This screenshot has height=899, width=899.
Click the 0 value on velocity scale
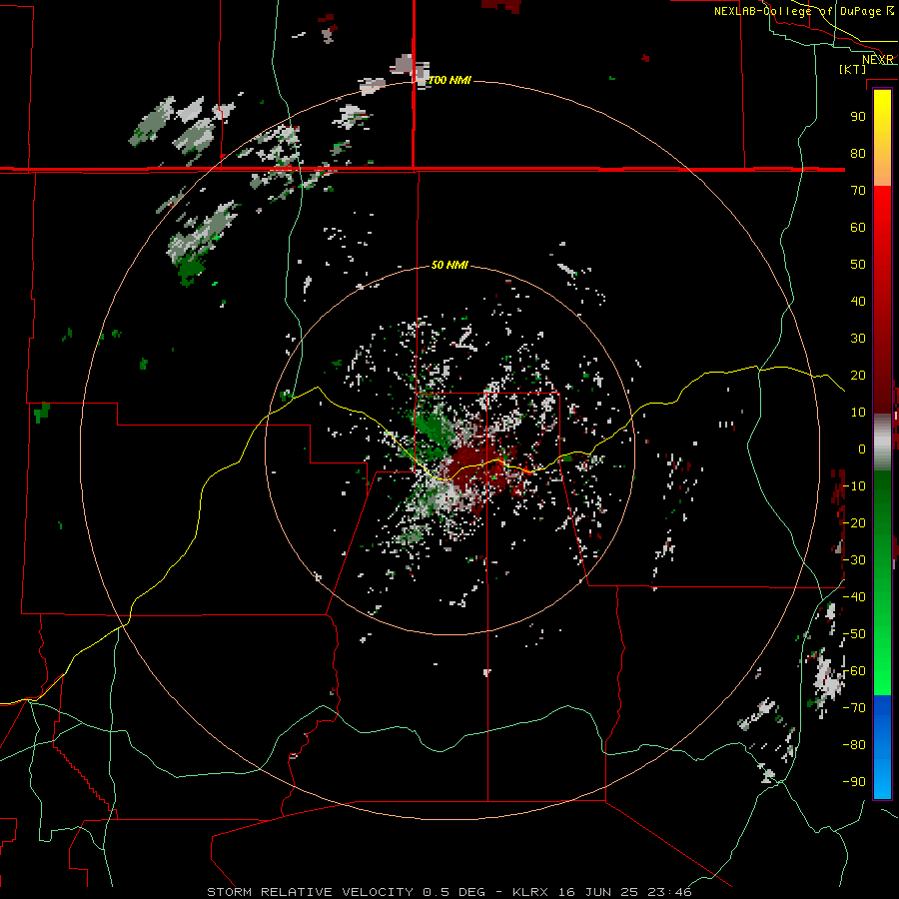[x=862, y=449]
